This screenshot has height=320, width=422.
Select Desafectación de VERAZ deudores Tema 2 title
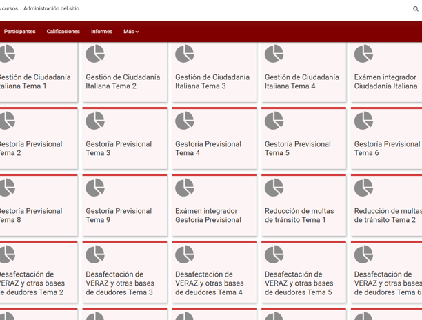click(x=32, y=283)
